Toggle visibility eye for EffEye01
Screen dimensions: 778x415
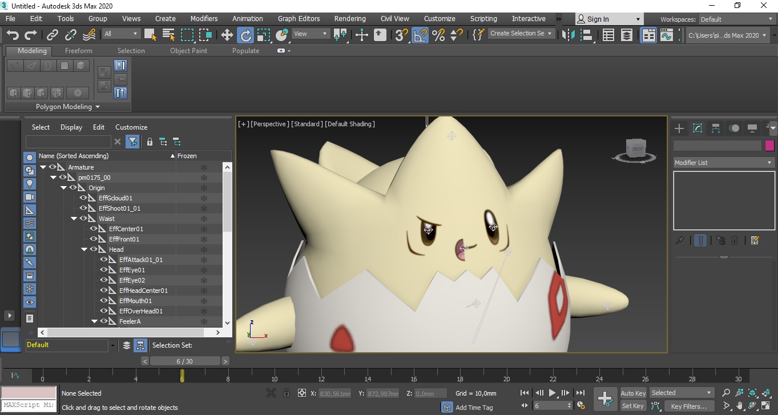point(104,270)
